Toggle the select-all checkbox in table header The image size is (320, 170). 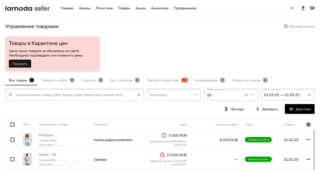click(x=12, y=125)
